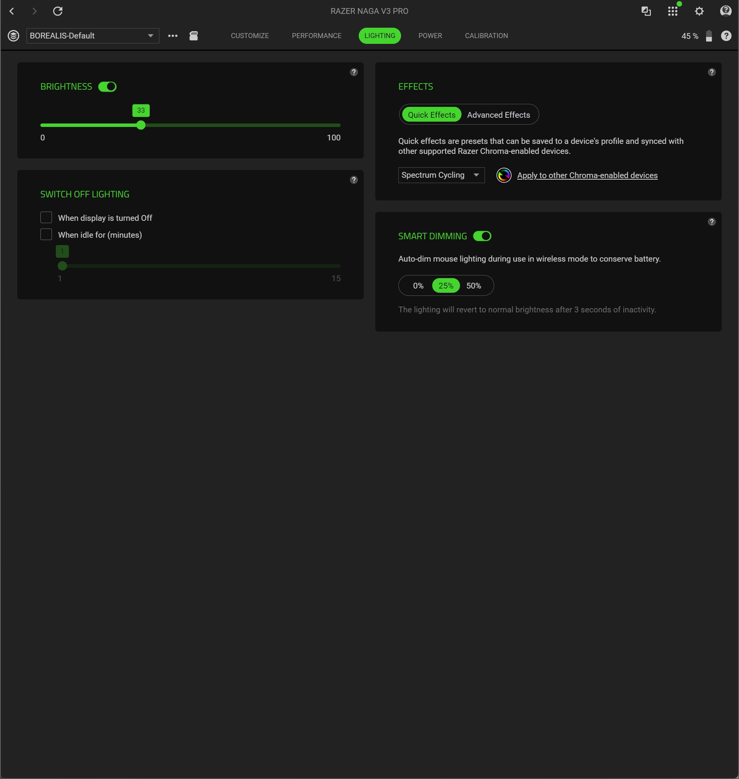Click the profile layers icon
Viewport: 739px width, 779px height.
[13, 36]
